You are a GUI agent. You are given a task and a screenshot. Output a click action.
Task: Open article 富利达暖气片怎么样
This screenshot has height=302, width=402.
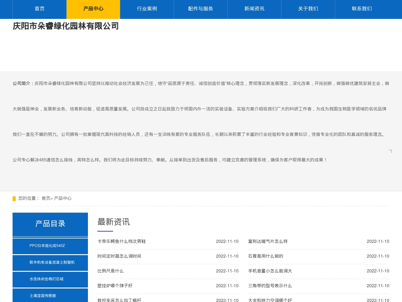[x=268, y=241]
